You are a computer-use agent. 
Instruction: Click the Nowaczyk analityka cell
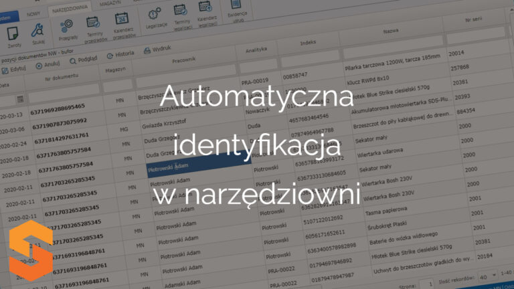point(257,111)
